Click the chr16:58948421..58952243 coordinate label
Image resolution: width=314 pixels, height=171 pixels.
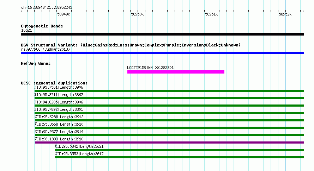tap(47, 8)
